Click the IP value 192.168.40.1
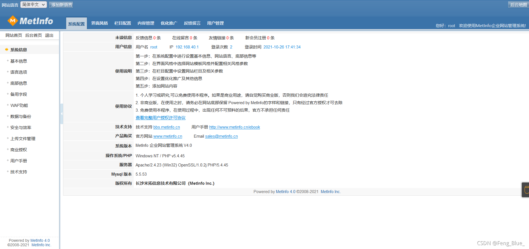Viewport: 529px width, 249px height. tap(187, 47)
